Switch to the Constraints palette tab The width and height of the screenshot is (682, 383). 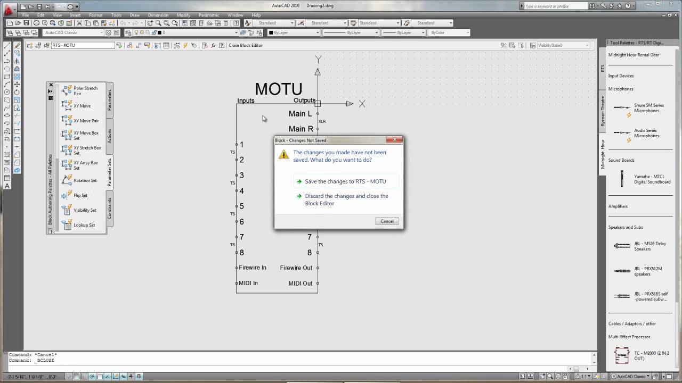(110, 208)
